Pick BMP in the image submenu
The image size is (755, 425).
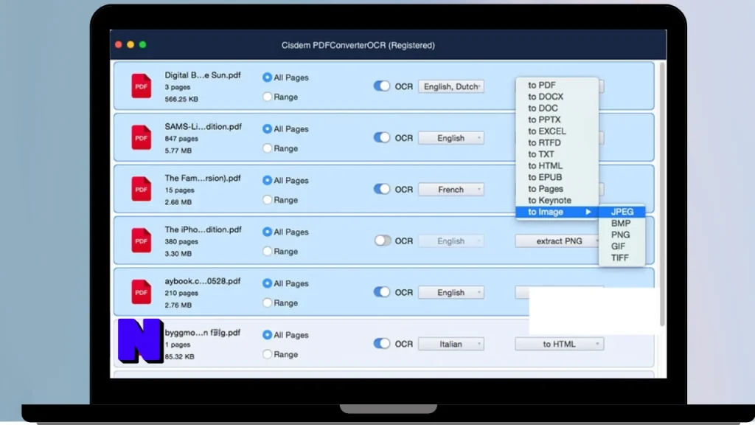click(x=622, y=224)
